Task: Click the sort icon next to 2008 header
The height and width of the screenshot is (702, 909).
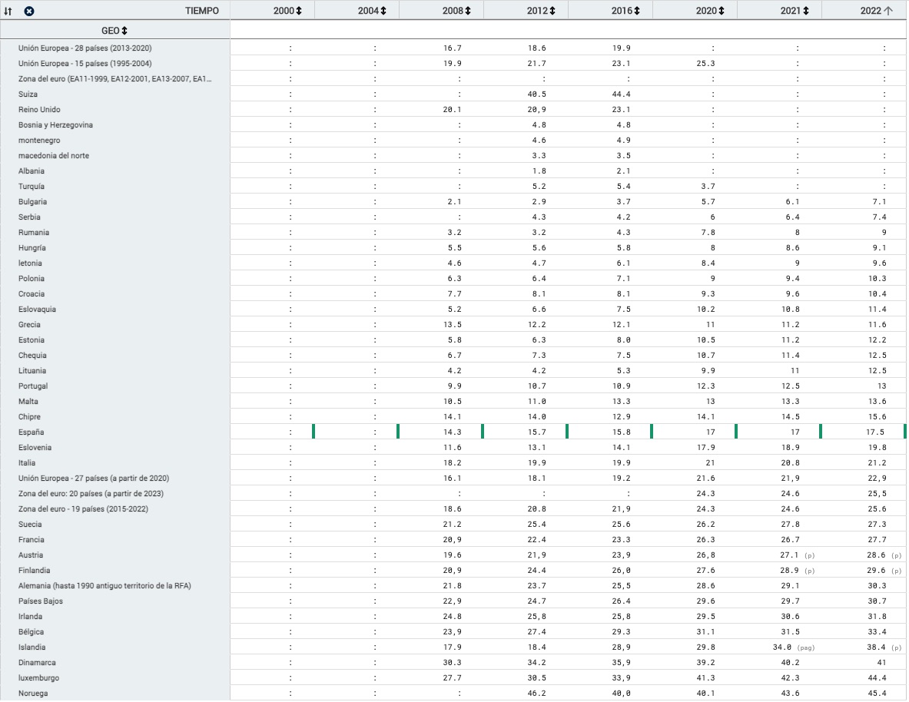Action: click(x=467, y=11)
